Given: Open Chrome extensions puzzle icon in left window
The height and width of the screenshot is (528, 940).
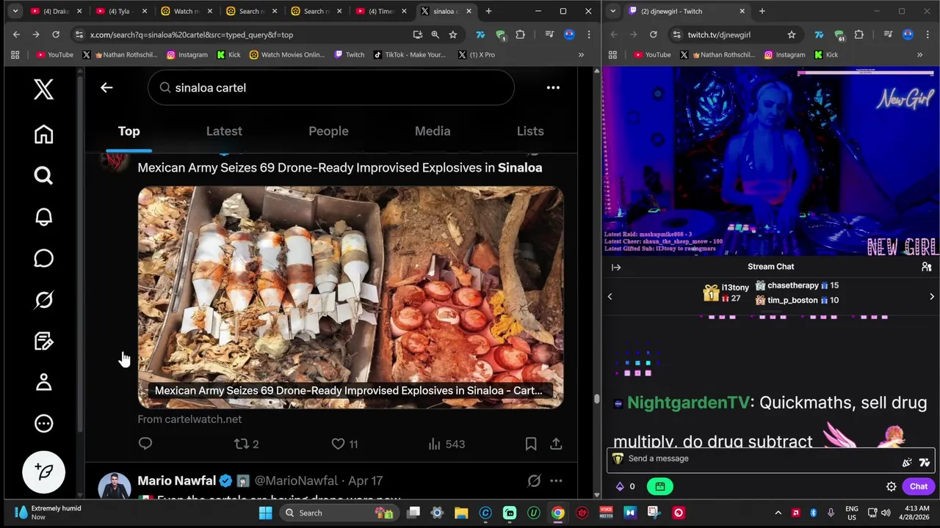Looking at the screenshot, I should click(520, 34).
